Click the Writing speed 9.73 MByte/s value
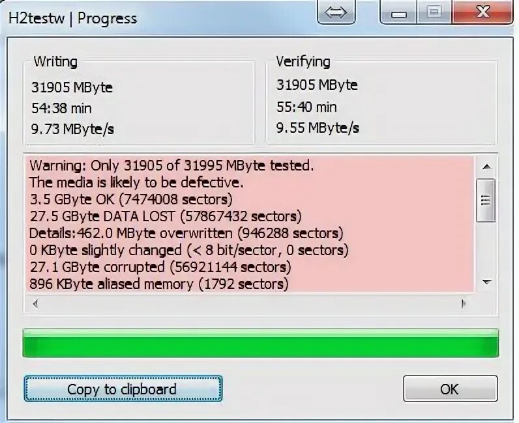Screen dimensions: 519x423 pos(72,129)
